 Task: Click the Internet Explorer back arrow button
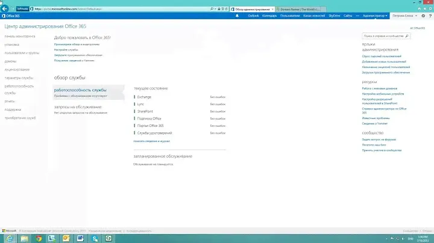click(5, 10)
